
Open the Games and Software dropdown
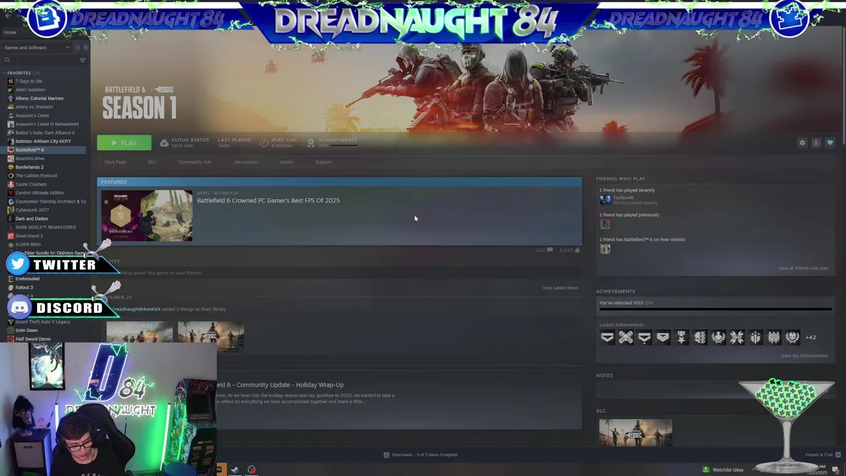pyautogui.click(x=36, y=48)
